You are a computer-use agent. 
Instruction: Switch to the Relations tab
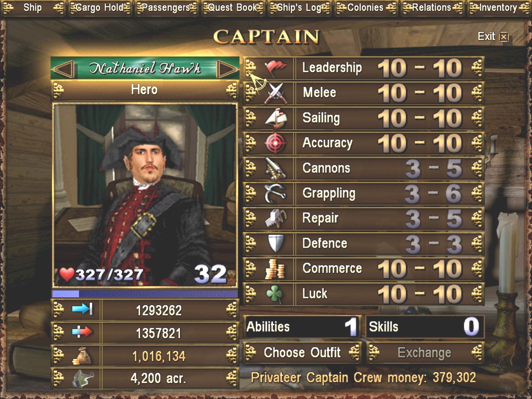click(431, 7)
